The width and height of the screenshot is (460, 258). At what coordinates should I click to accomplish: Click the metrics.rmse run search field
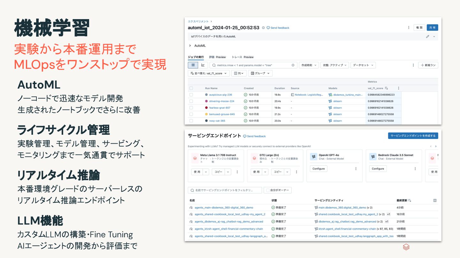tap(253, 65)
